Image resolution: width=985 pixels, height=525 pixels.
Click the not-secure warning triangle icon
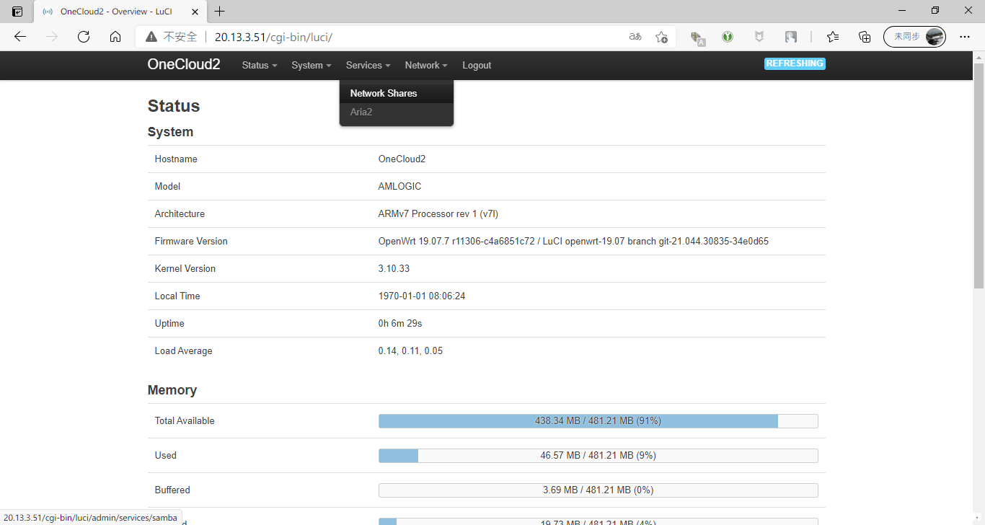(151, 37)
